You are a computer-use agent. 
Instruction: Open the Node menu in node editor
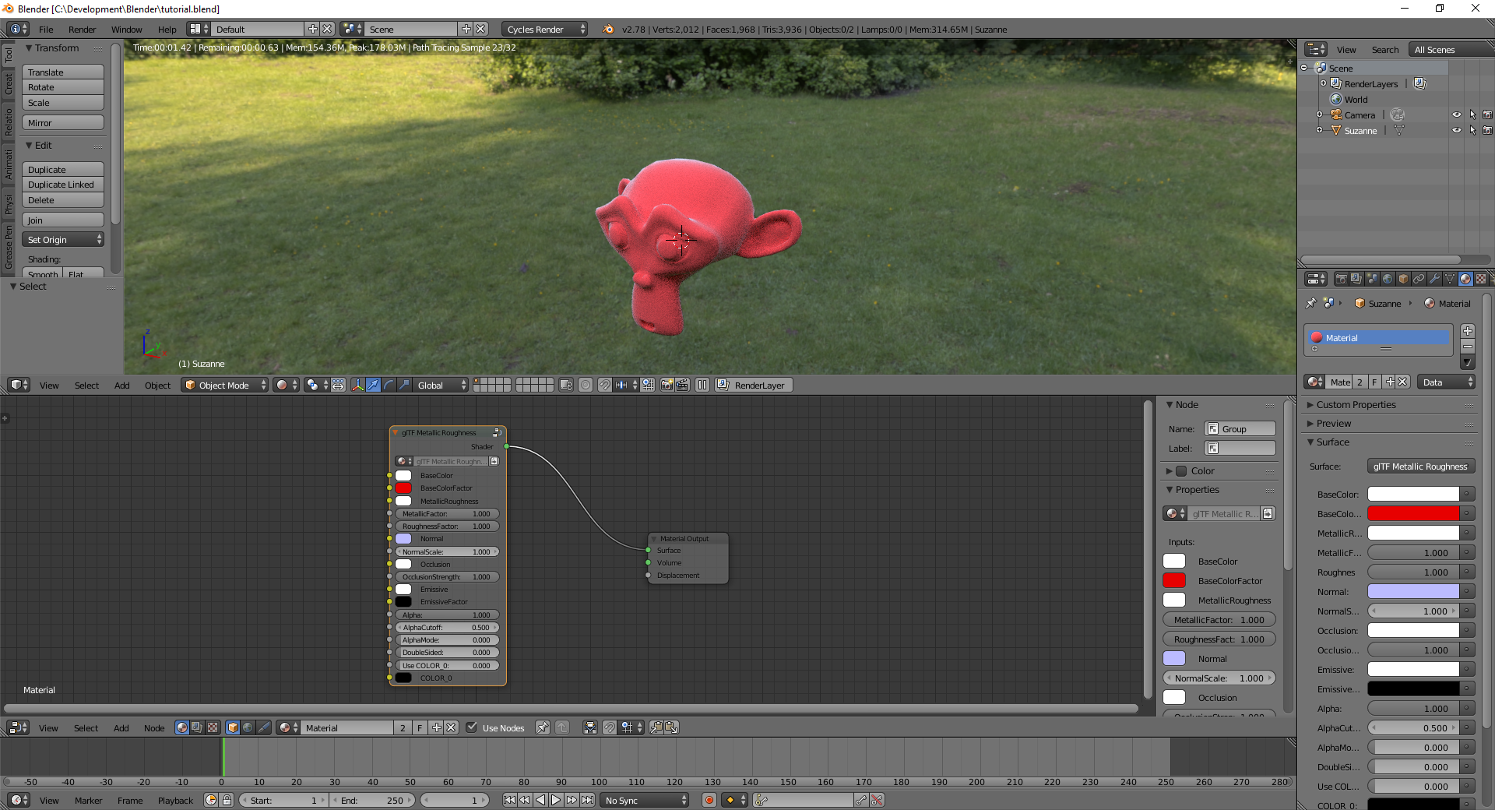point(154,727)
